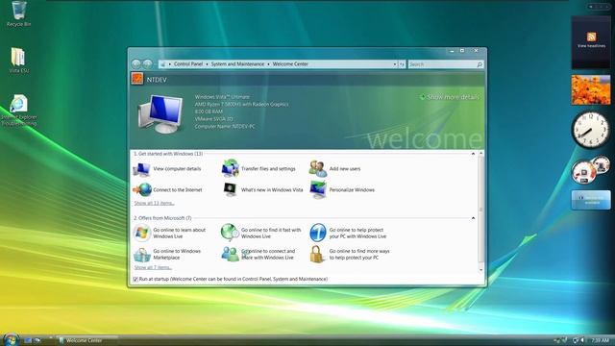Screen dimensions: 615x346
Task: Open Transfer files and settings icon
Action: [x=230, y=169]
